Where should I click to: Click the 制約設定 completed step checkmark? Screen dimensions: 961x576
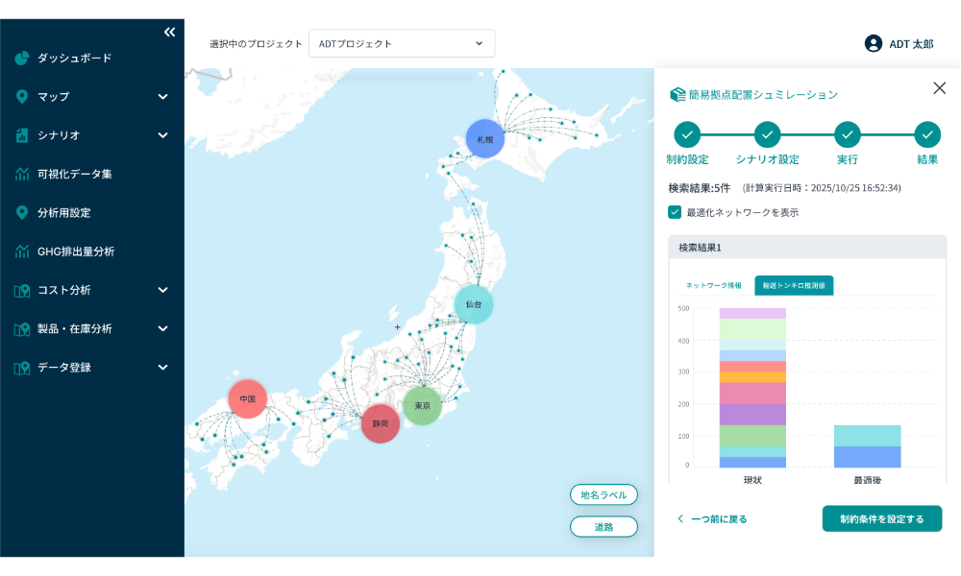(x=685, y=135)
